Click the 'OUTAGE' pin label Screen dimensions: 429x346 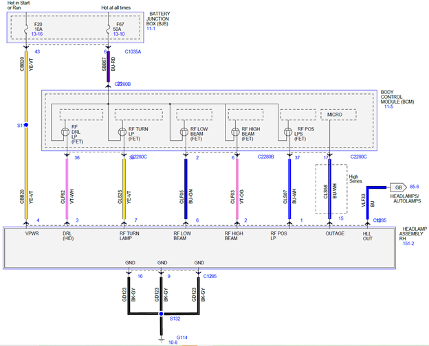(335, 233)
